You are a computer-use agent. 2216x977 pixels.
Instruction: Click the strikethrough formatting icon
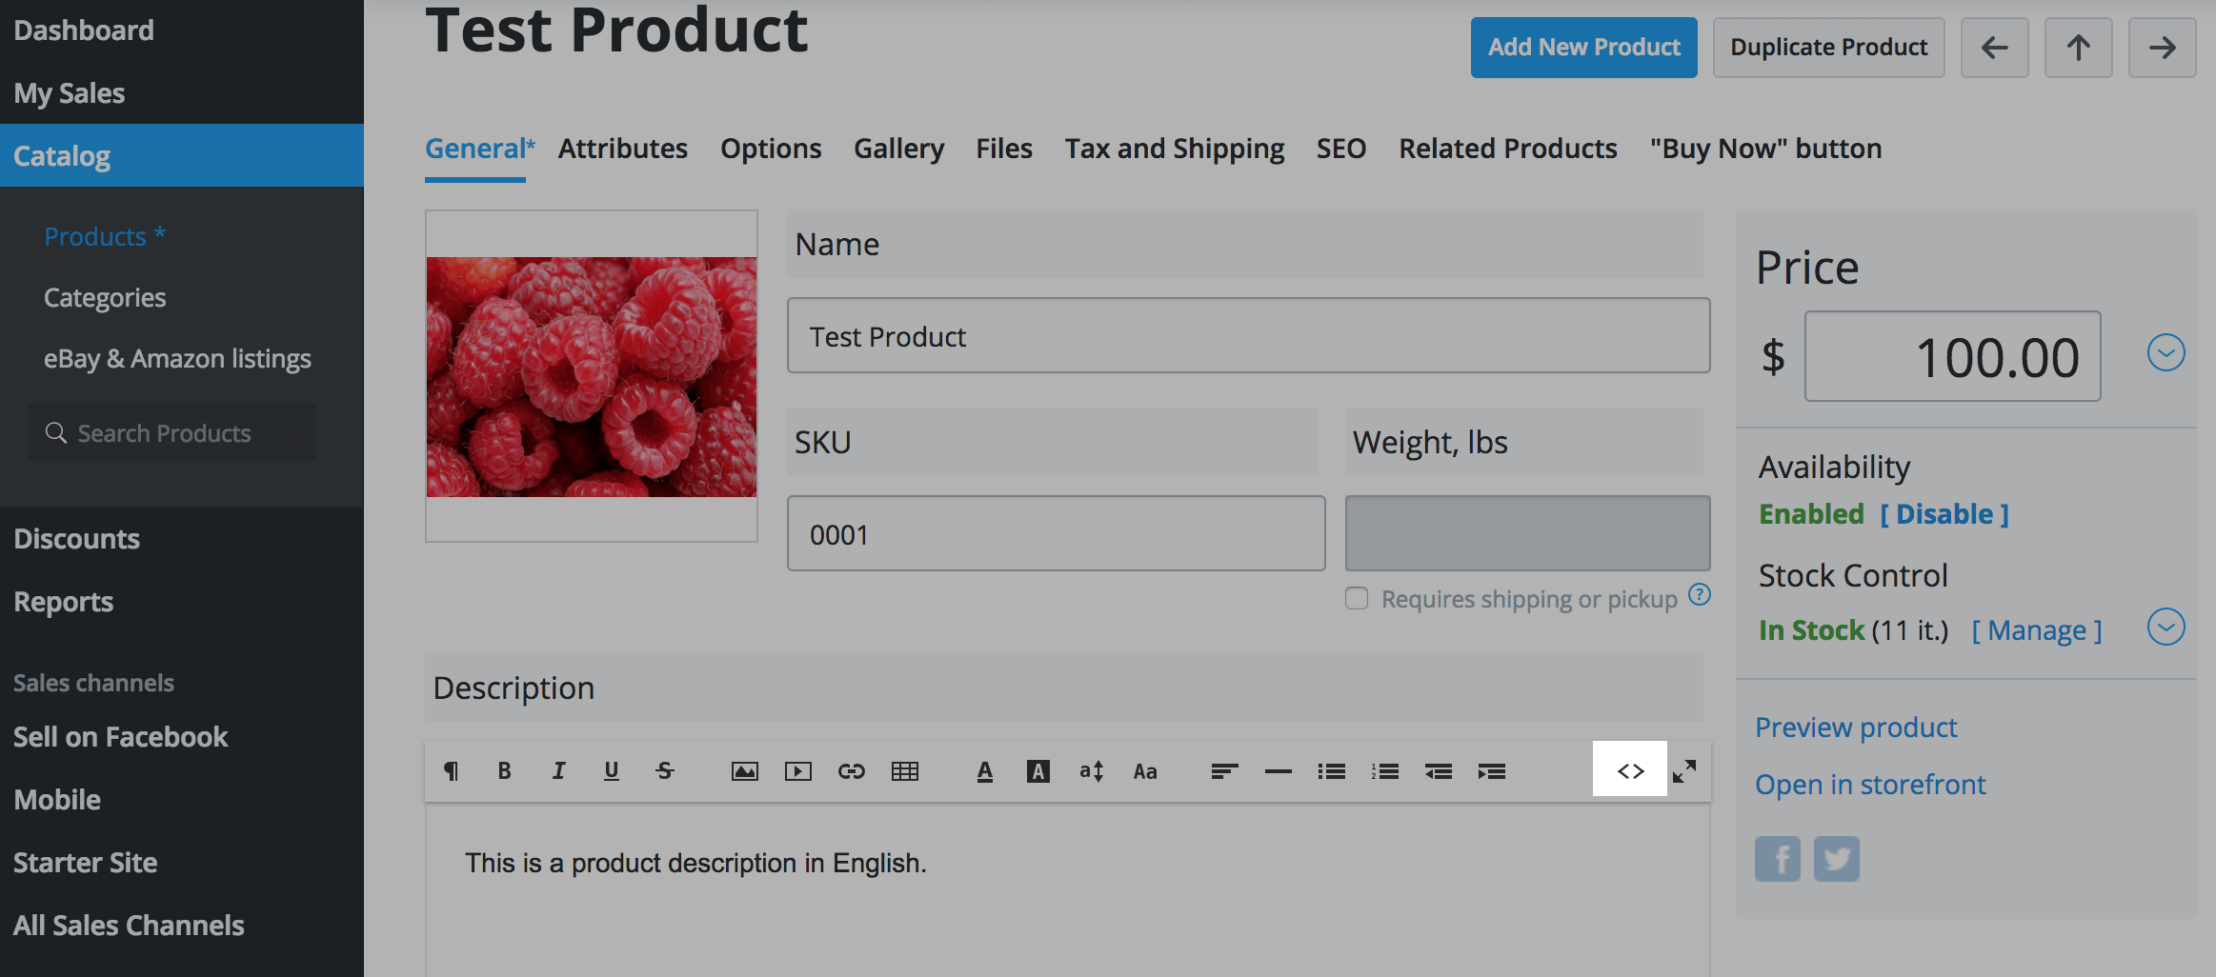pos(665,771)
